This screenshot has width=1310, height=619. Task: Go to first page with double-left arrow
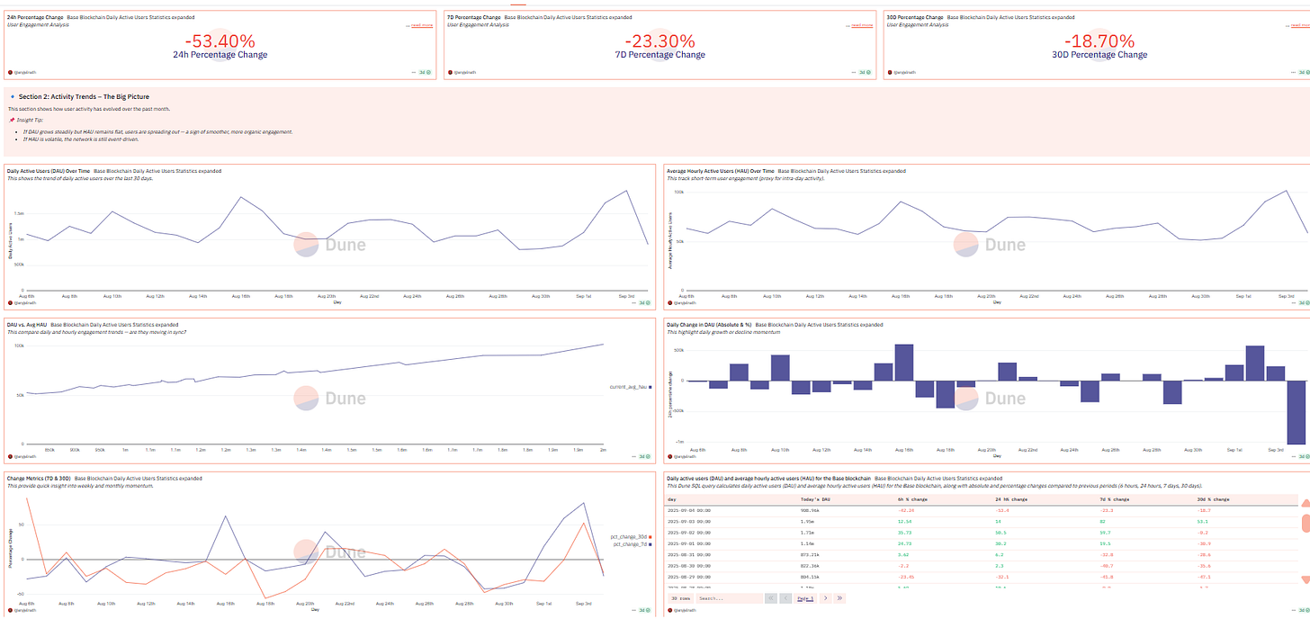click(771, 598)
